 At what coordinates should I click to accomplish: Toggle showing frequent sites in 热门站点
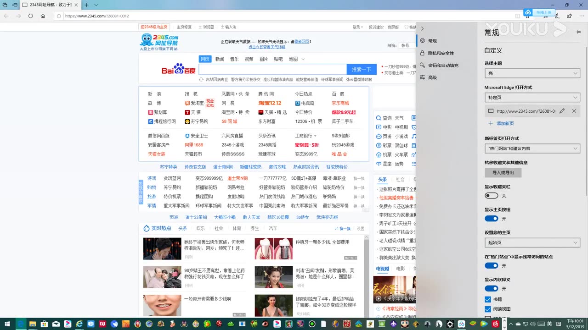492,266
